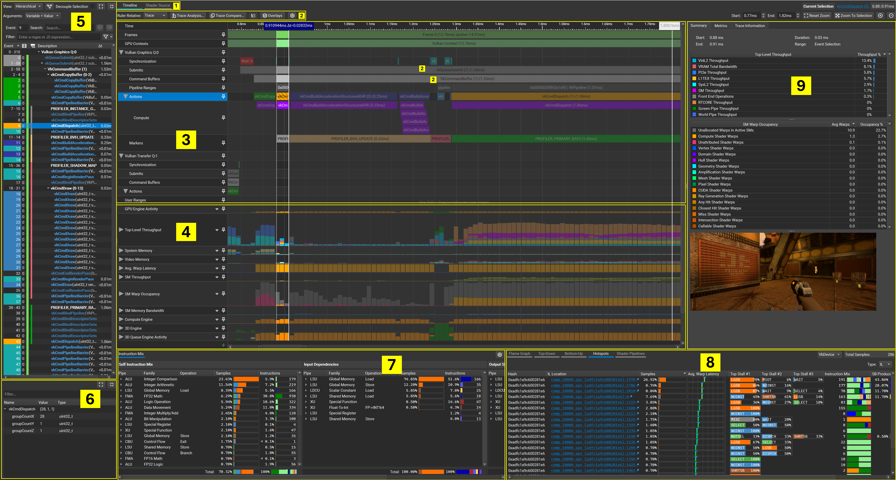The width and height of the screenshot is (896, 480).
Task: Click the vkCmdDispatch (0) selection link
Action: [x=852, y=6]
